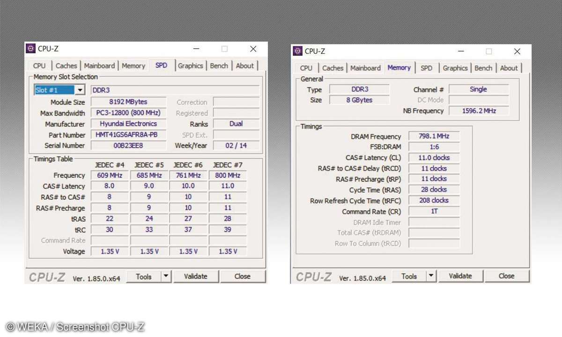
Task: Open Caches tab in left window
Action: point(66,66)
